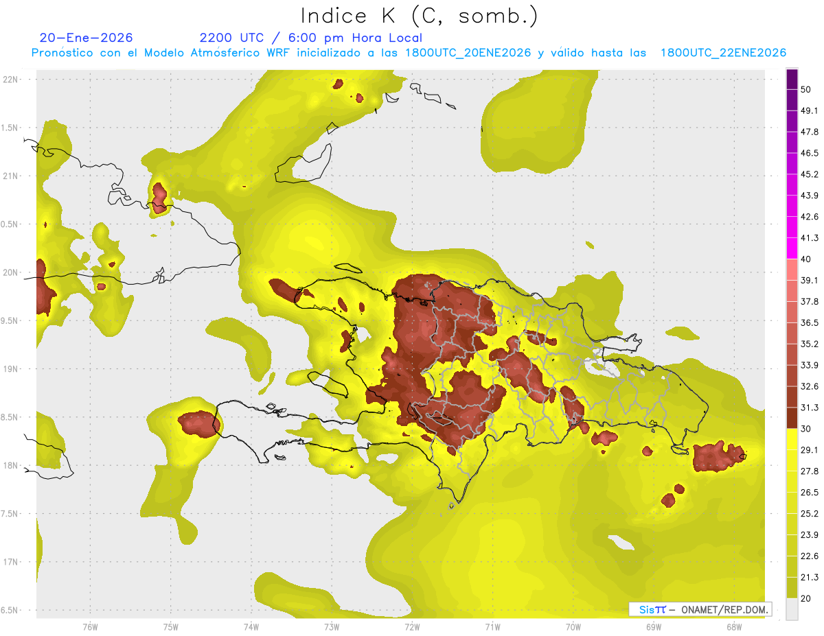This screenshot has height=636, width=824.
Task: Select latitude label "19N"
Action: [12, 369]
